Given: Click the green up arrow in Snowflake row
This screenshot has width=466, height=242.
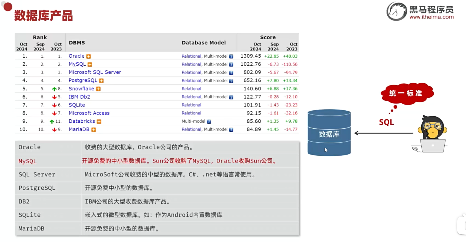Looking at the screenshot, I should [54, 89].
